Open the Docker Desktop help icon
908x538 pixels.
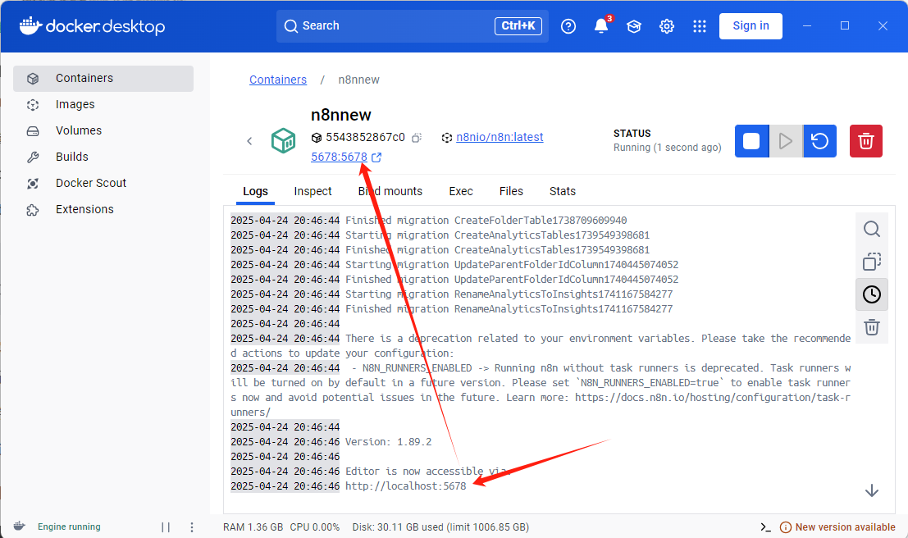tap(568, 26)
